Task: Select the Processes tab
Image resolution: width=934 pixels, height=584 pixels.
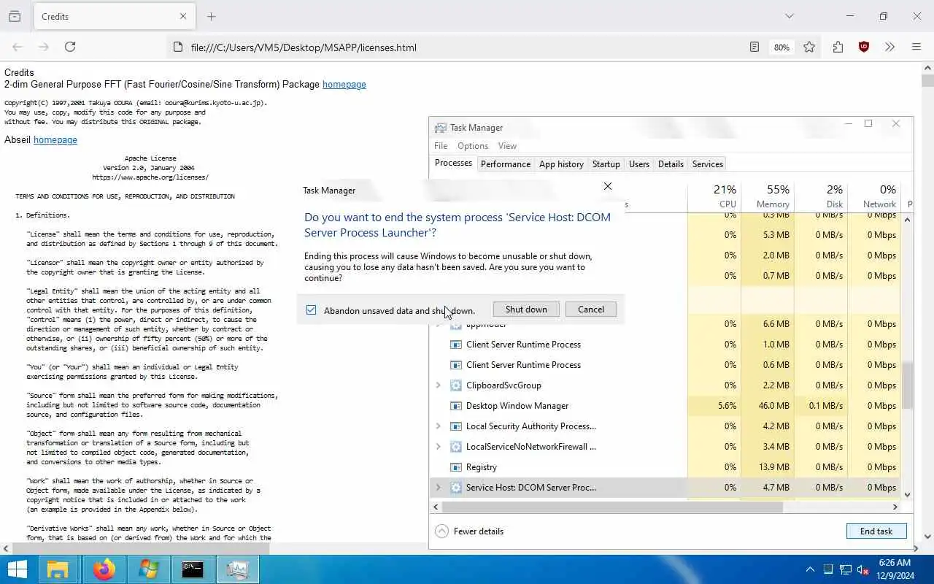Action: 453,164
